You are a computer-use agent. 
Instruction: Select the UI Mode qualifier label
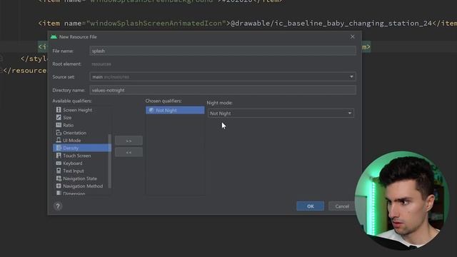(x=72, y=140)
